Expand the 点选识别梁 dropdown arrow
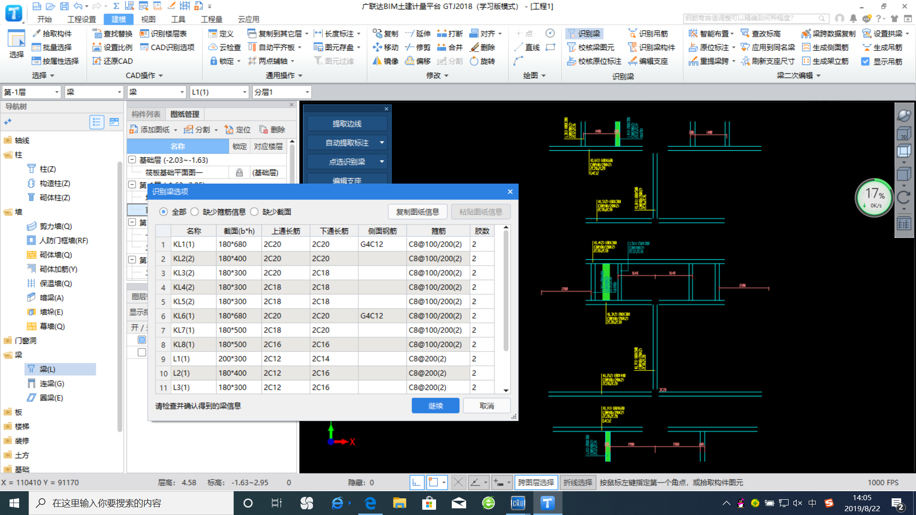The image size is (916, 515). pyautogui.click(x=382, y=162)
